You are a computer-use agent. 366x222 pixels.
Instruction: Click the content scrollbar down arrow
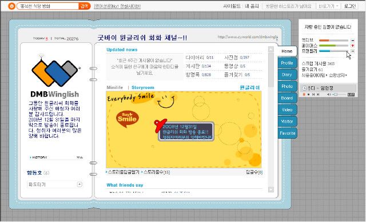(270, 189)
